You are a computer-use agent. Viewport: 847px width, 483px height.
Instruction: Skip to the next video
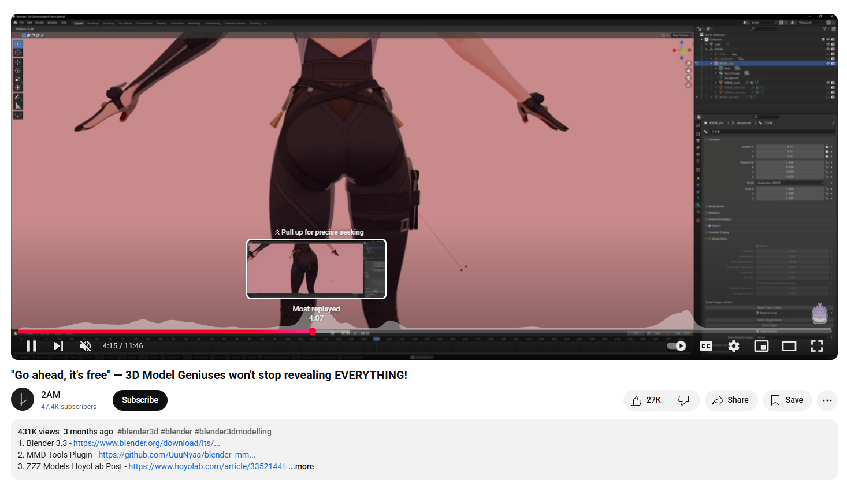58,346
